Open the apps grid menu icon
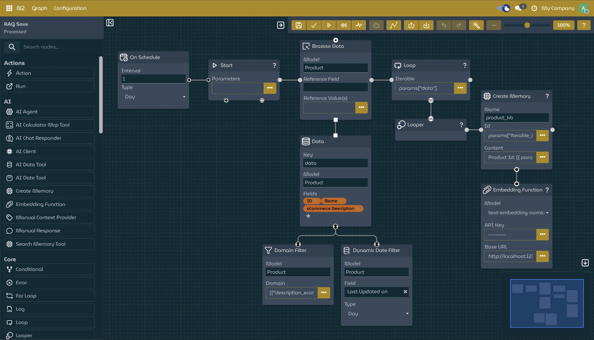The width and height of the screenshot is (594, 340). 9,8
